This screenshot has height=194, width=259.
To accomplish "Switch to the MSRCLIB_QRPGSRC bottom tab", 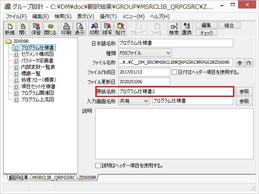I will [x=54, y=178].
